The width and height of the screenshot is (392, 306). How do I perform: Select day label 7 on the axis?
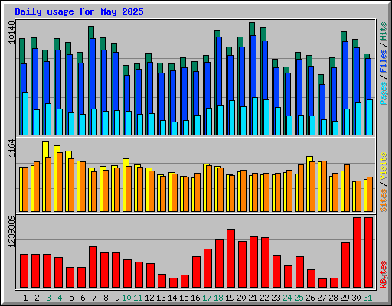(x=94, y=298)
